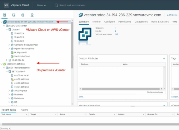
Task: Click the Hosts count 4
Action: 115,31
